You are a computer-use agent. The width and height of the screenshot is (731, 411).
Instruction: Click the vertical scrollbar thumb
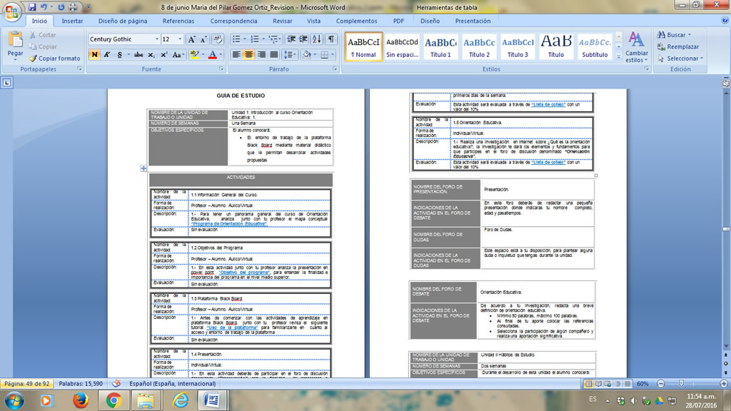(726, 229)
